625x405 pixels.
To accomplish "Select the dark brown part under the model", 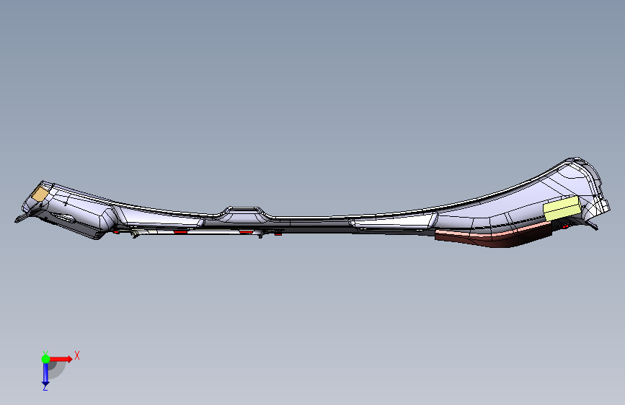I will pyautogui.click(x=492, y=236).
